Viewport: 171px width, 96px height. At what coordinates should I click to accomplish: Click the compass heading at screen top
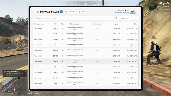coord(85,4)
